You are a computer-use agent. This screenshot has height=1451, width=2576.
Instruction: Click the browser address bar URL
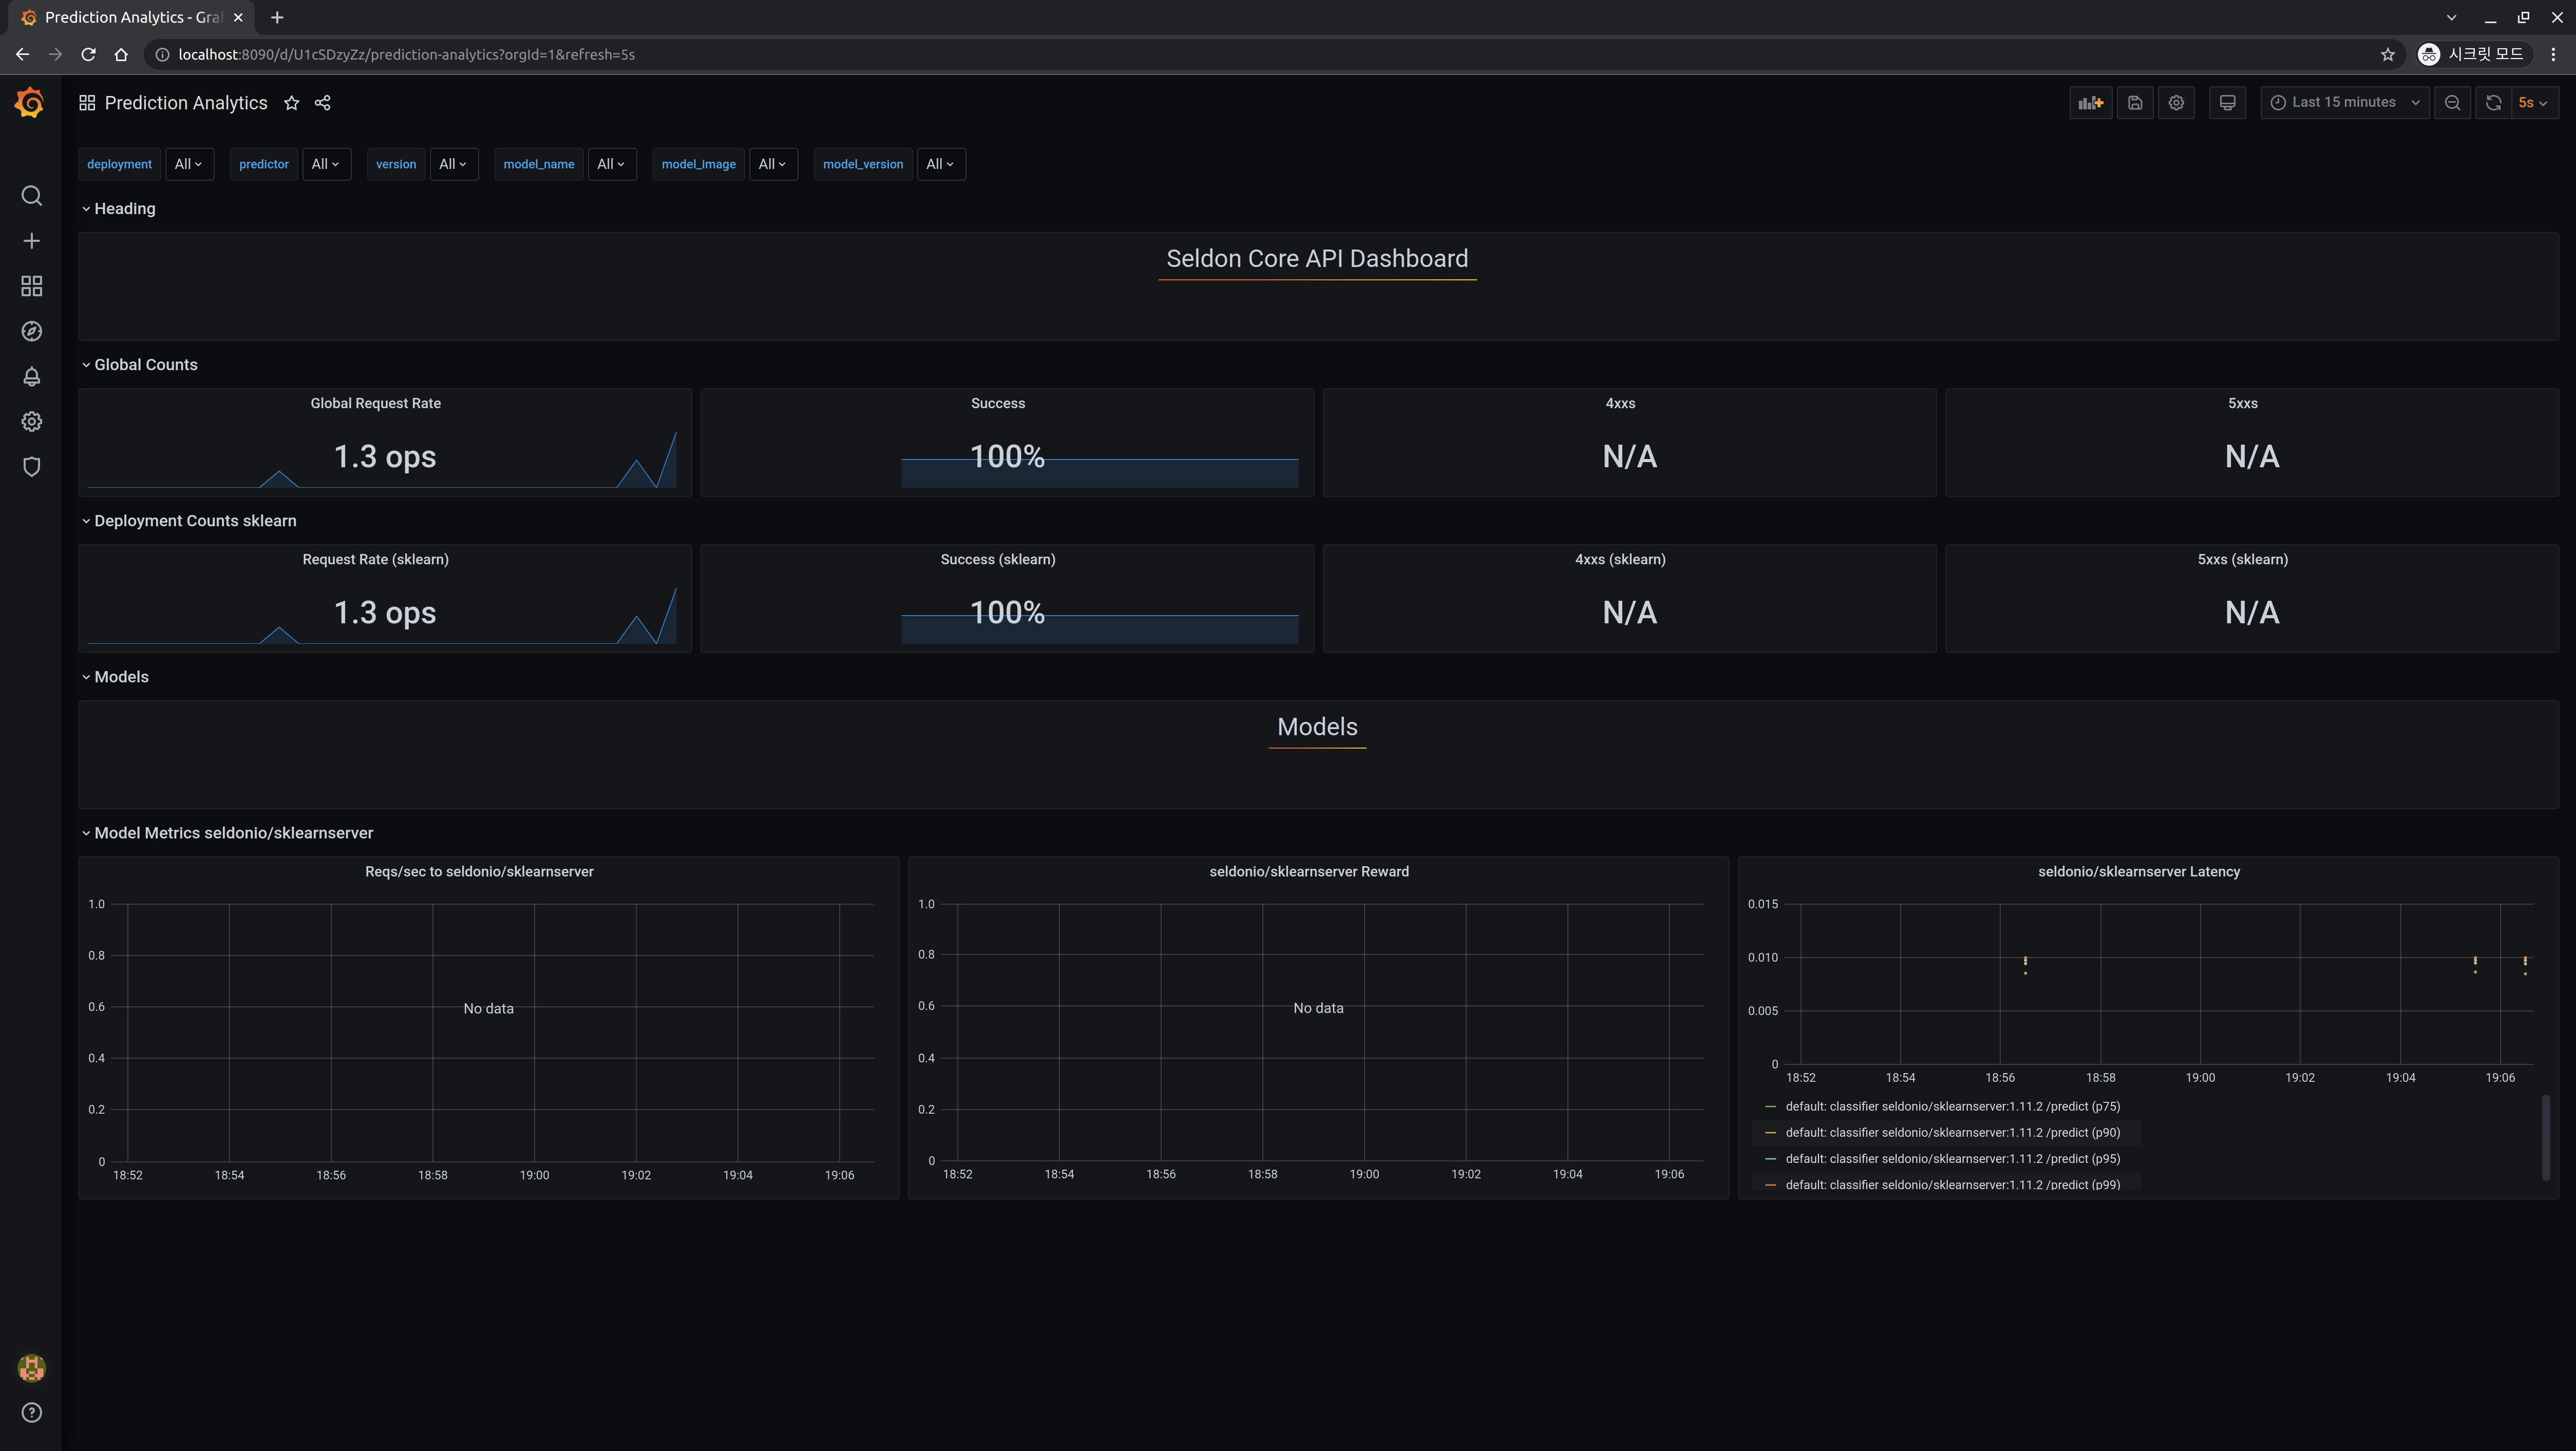click(406, 54)
